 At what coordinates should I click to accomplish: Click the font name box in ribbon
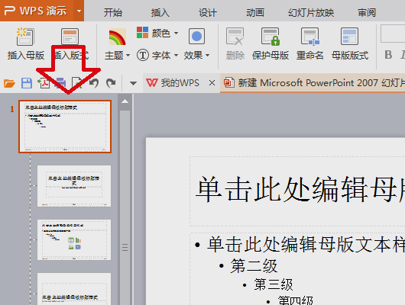(393, 34)
